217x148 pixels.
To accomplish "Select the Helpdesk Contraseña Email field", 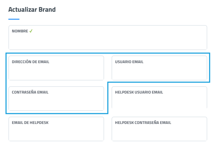I will point(159,132).
